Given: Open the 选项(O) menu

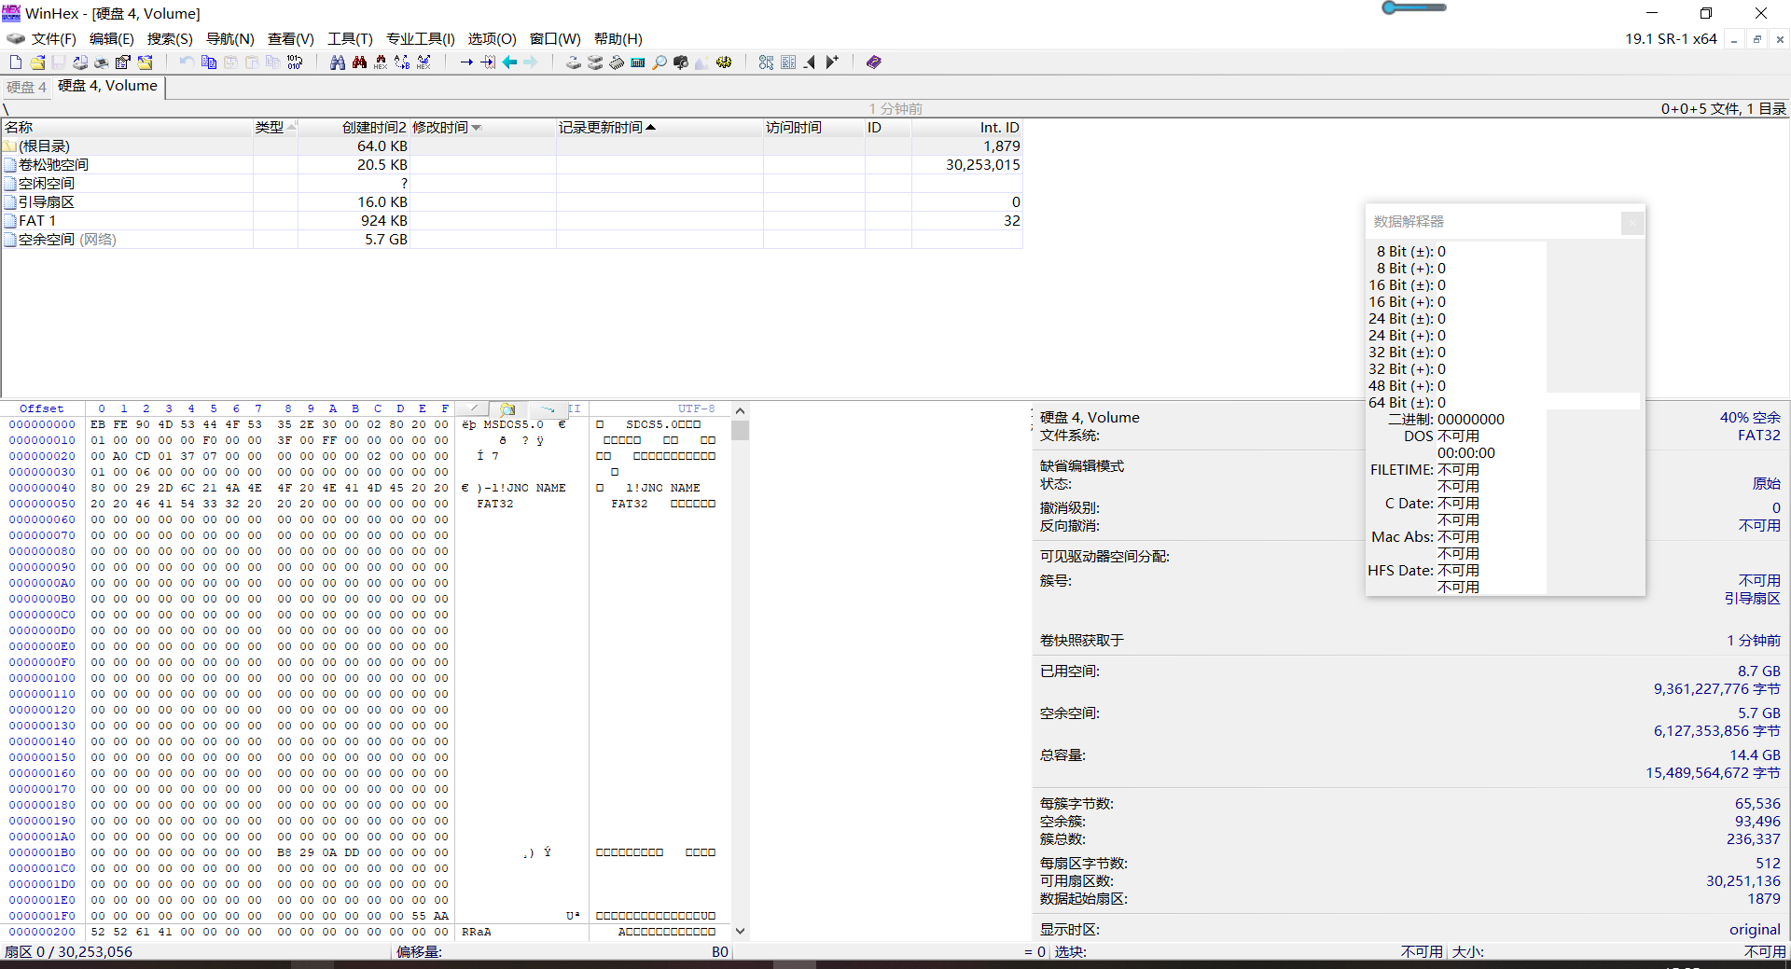Looking at the screenshot, I should (x=492, y=38).
